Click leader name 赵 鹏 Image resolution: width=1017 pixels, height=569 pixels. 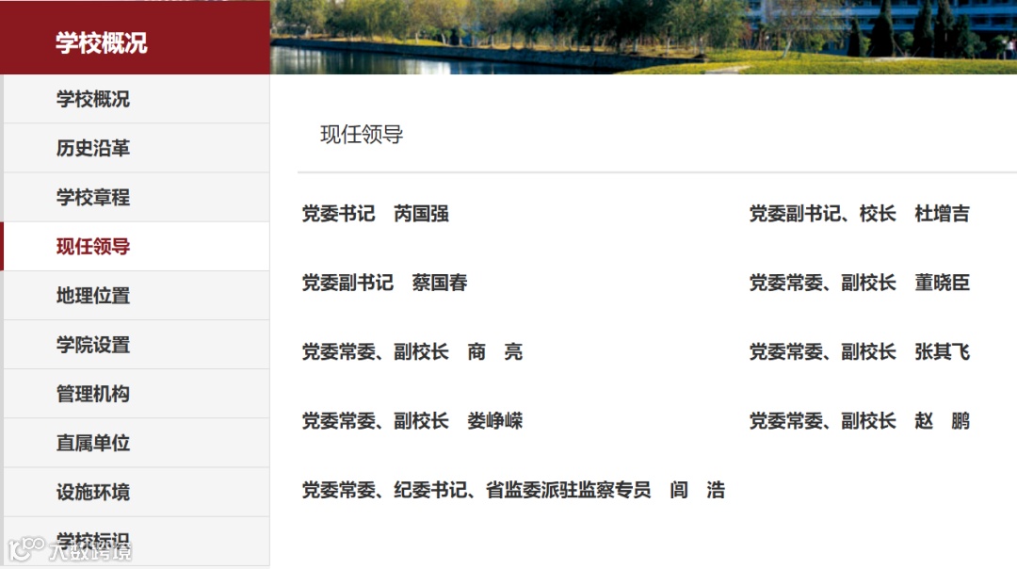[942, 421]
